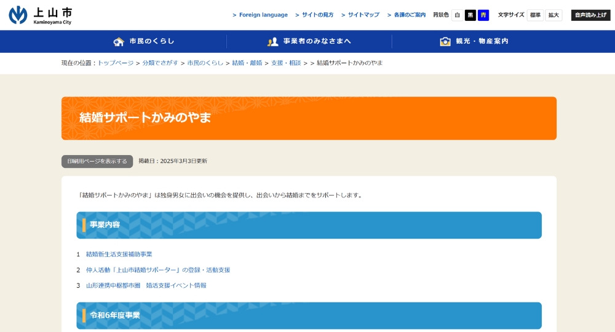Enlarge text size with 拡大 button
615x332 pixels.
click(x=553, y=15)
